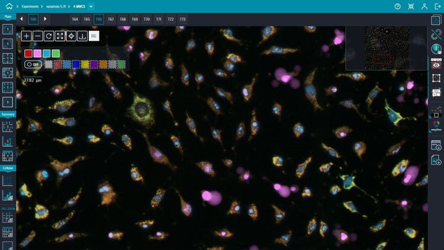
Task: Click the zoom out minus button
Action: [x=38, y=36]
